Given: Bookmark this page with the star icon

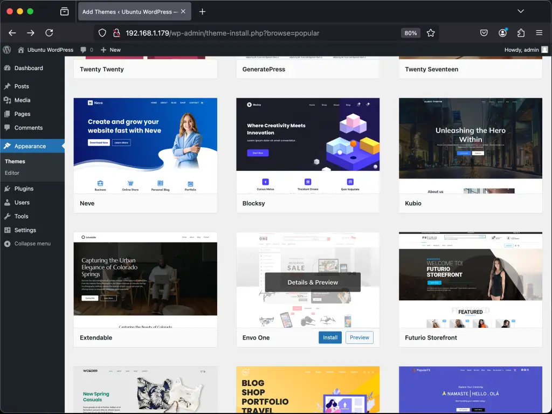Looking at the screenshot, I should point(431,33).
